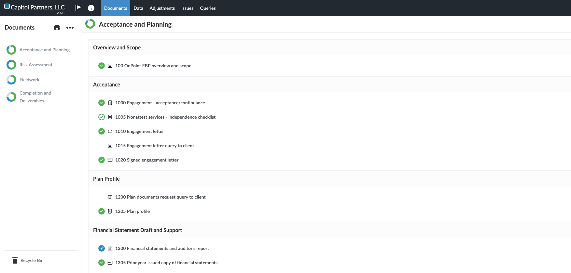This screenshot has width=571, height=273.
Task: Open the info icon in header
Action: pos(91,8)
